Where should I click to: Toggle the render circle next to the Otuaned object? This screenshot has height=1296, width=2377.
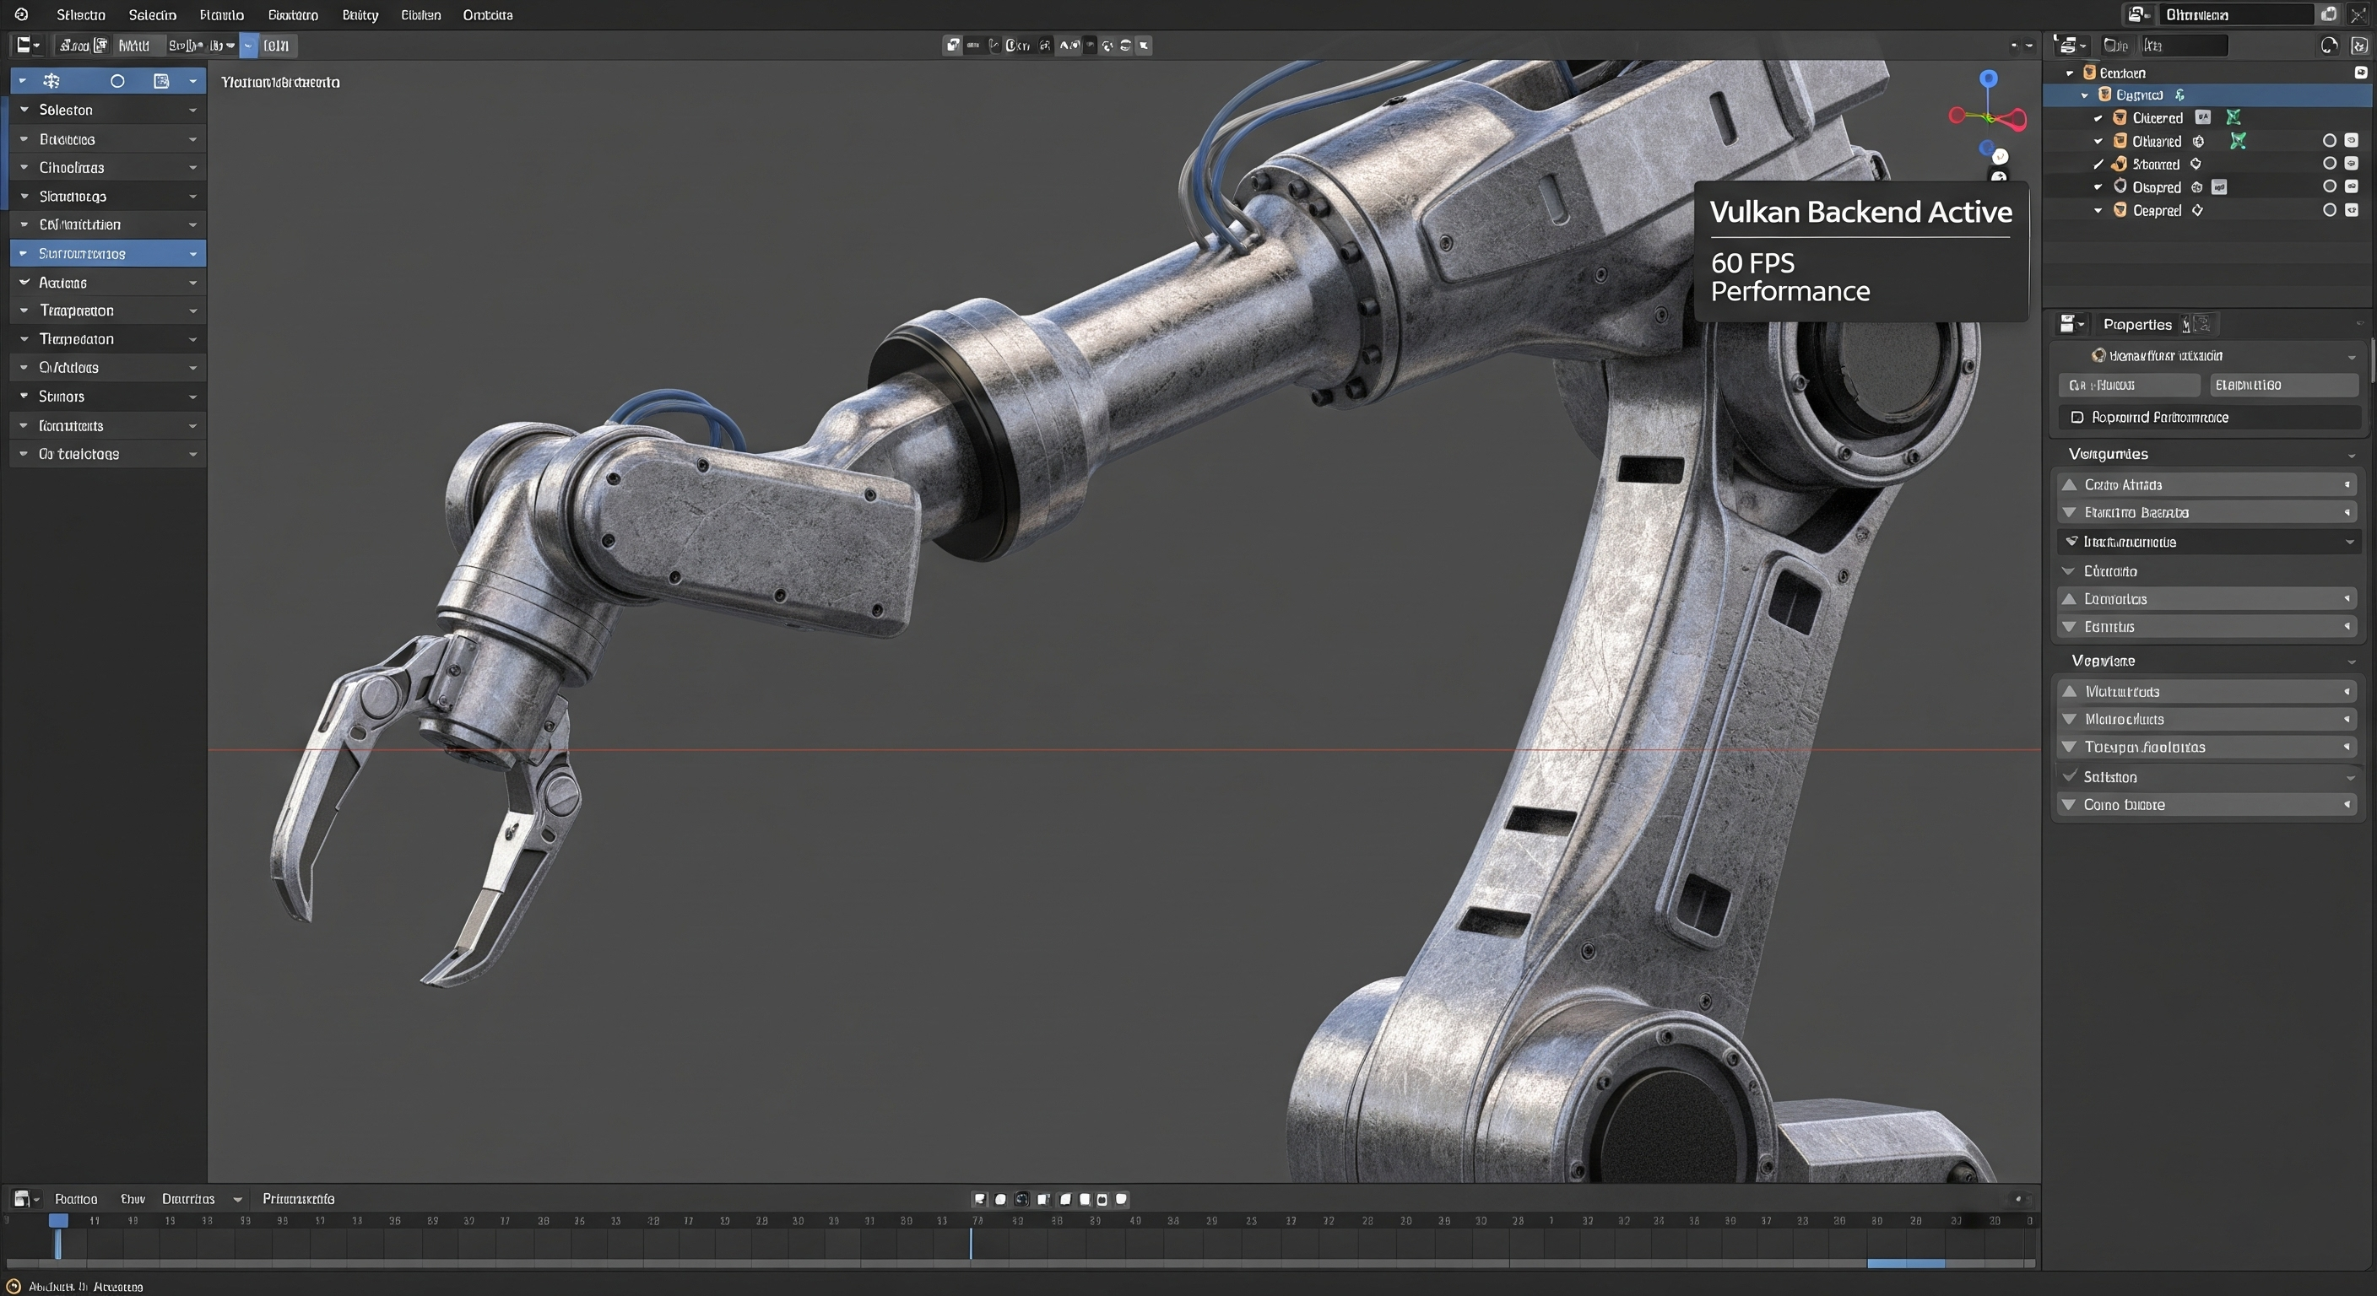[2330, 141]
